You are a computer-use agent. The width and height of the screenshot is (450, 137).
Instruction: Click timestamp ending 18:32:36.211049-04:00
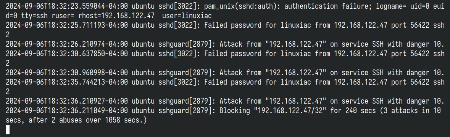(x=66, y=110)
